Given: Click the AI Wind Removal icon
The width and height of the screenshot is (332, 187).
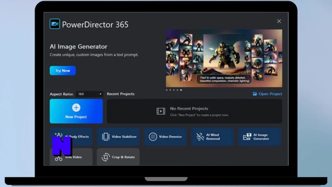Looking at the screenshot, I should click(200, 137).
